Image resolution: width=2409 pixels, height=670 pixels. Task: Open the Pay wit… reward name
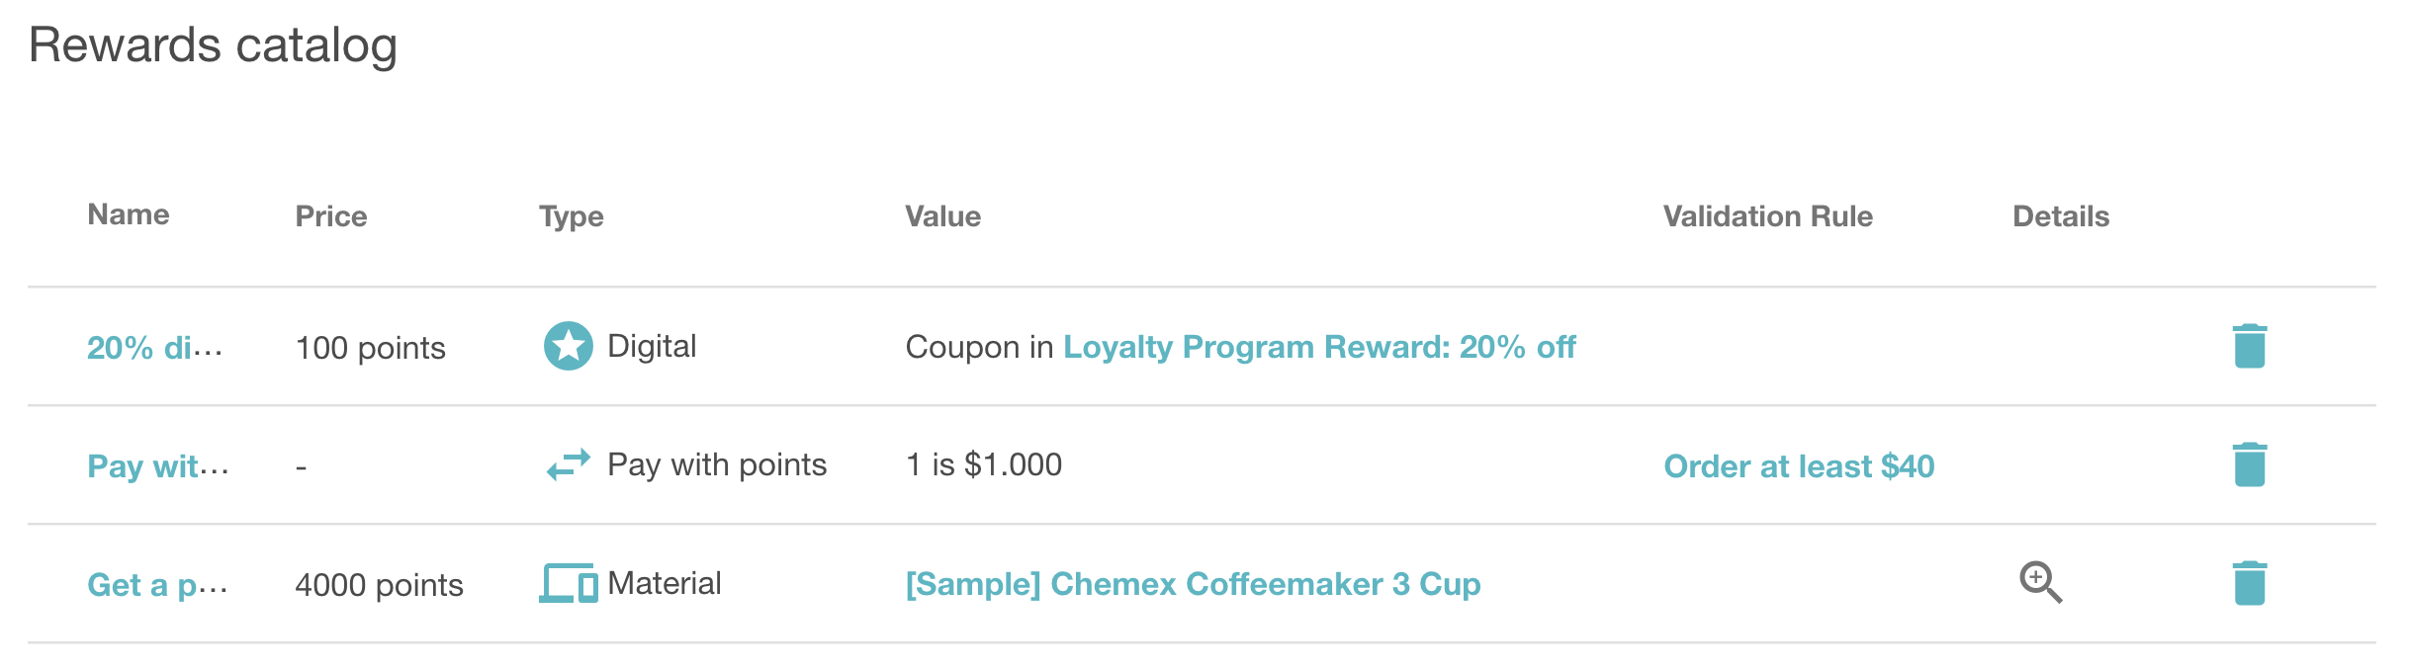158,466
